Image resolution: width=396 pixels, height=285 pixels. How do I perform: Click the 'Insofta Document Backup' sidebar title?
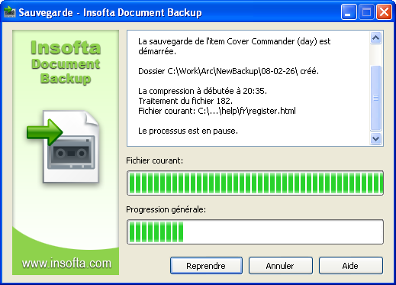(66, 62)
